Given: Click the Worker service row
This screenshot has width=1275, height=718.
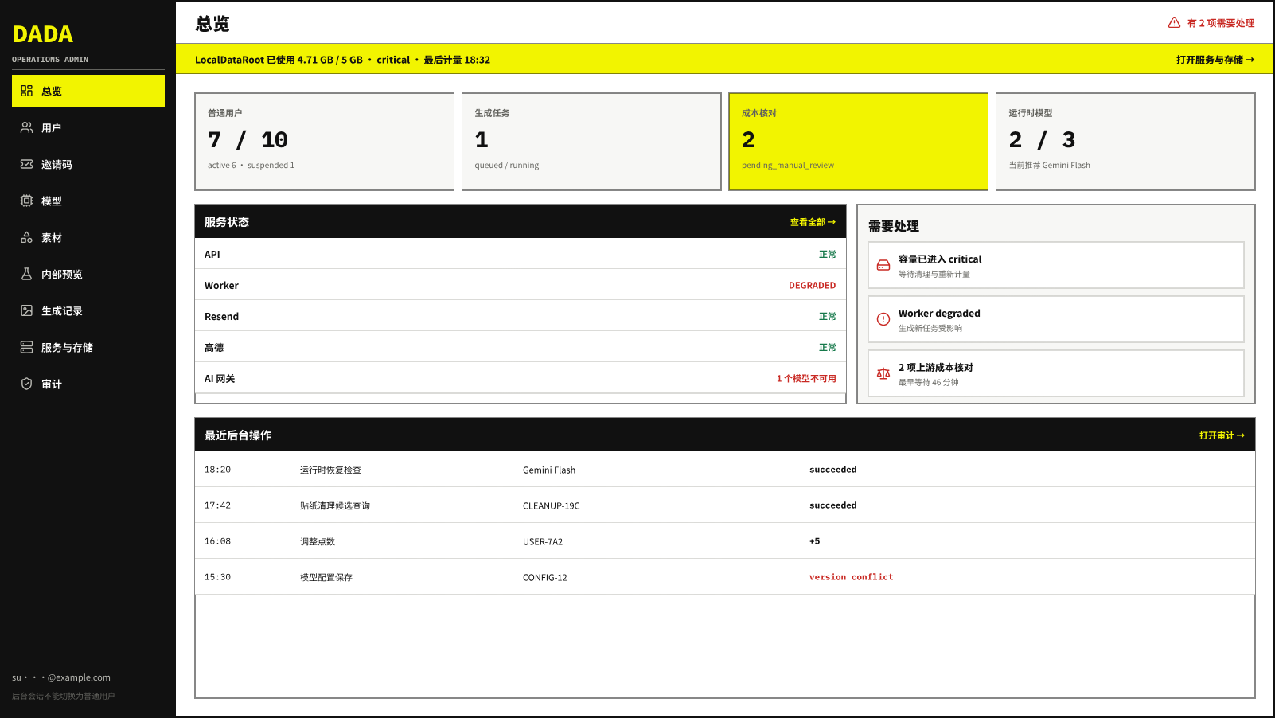Looking at the screenshot, I should click(521, 285).
